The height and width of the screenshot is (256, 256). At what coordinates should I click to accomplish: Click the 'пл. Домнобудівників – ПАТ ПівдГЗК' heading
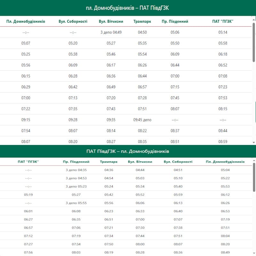[127, 8]
